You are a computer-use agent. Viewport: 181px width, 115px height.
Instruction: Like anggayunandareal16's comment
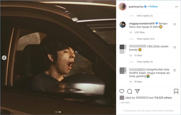coord(174,24)
